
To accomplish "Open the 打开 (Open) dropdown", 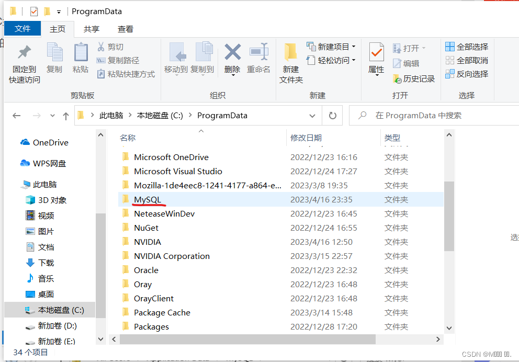I will [409, 48].
